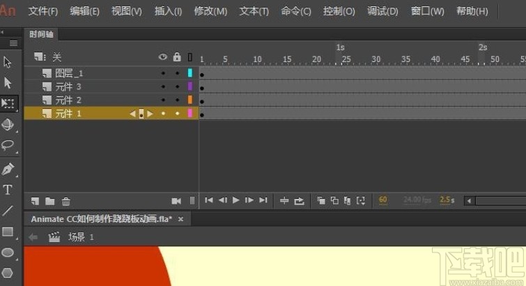The height and width of the screenshot is (286, 526).
Task: Click the Play button in timeline
Action: pos(235,200)
